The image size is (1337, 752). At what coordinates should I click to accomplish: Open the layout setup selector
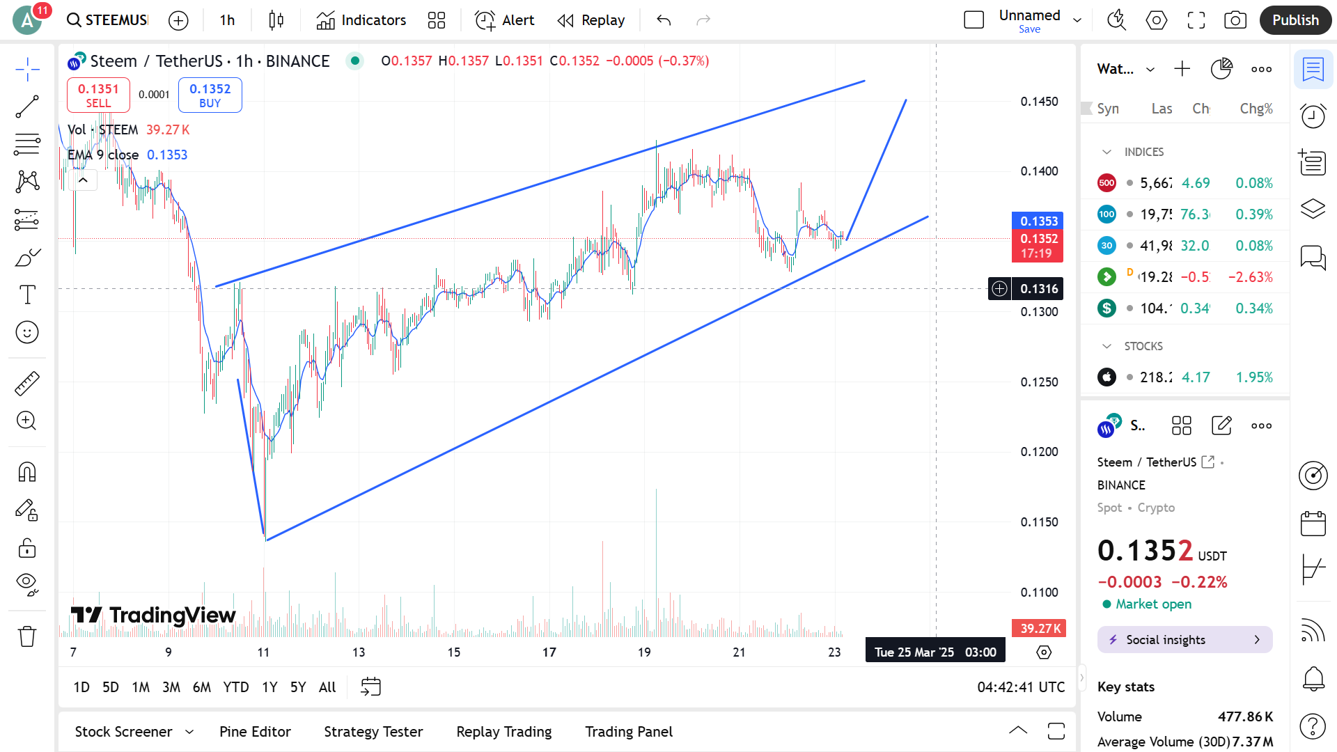[x=974, y=20]
